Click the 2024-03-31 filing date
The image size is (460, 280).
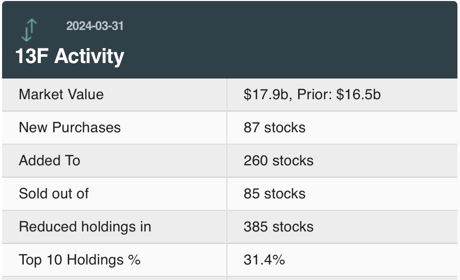(95, 26)
